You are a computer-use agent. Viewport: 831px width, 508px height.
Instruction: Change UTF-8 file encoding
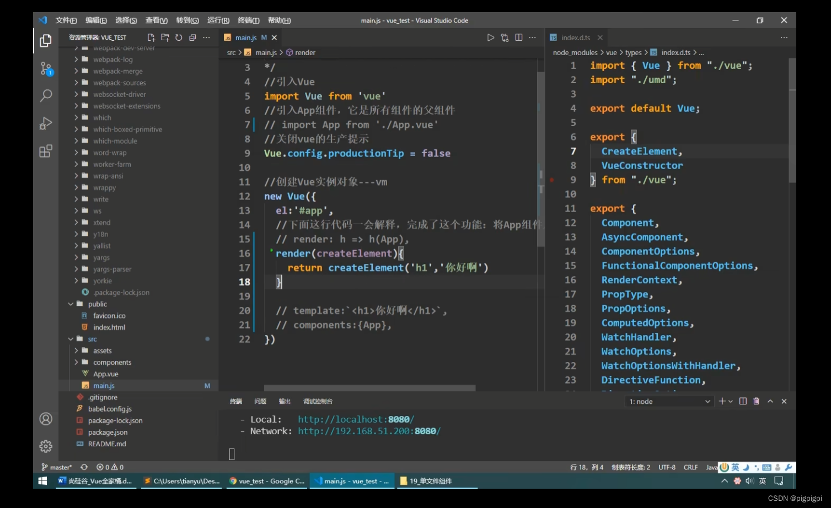[667, 467]
